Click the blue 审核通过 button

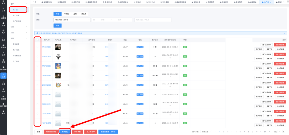65,131
